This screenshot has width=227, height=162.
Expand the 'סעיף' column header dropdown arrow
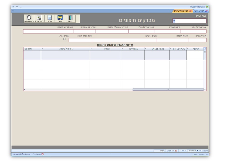(x=188, y=49)
